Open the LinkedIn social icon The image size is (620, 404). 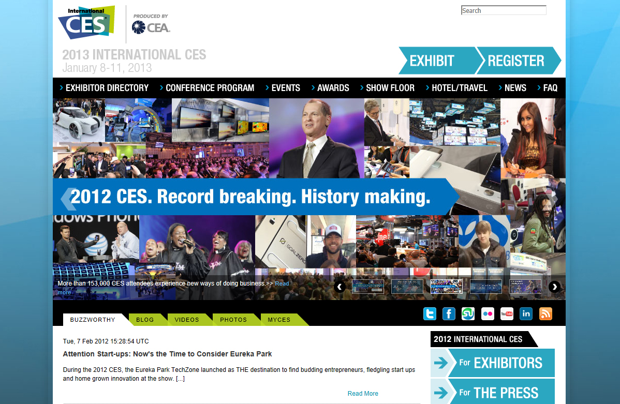point(526,314)
